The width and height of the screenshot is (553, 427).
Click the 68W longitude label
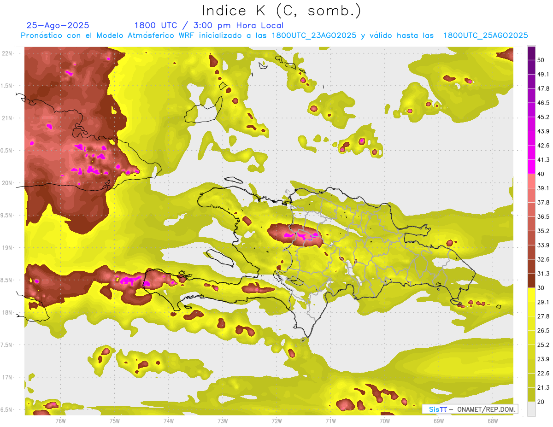(x=493, y=421)
